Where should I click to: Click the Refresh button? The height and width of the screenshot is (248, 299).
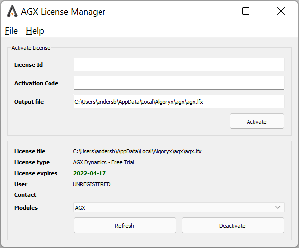(x=125, y=225)
